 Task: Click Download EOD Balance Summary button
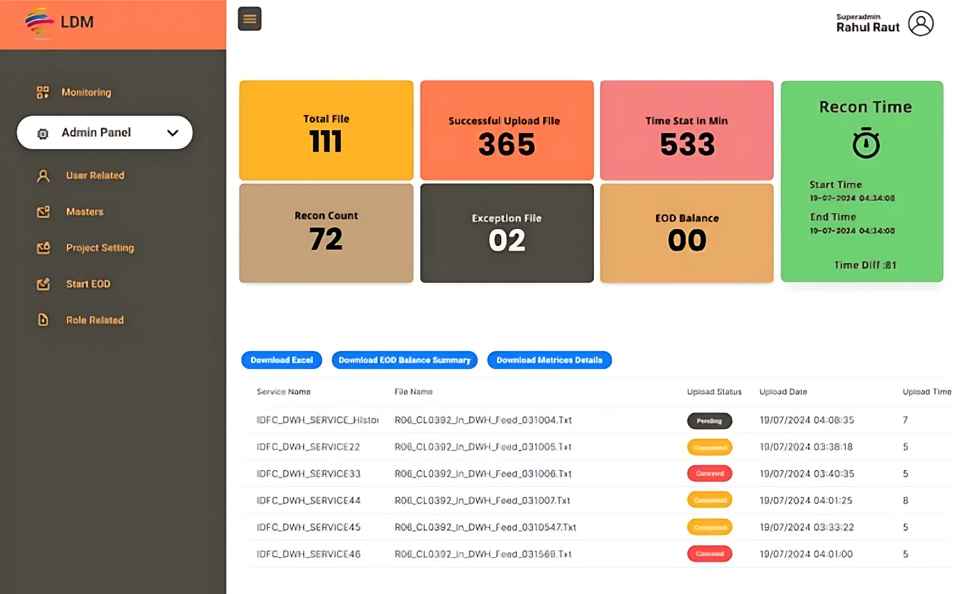(404, 360)
